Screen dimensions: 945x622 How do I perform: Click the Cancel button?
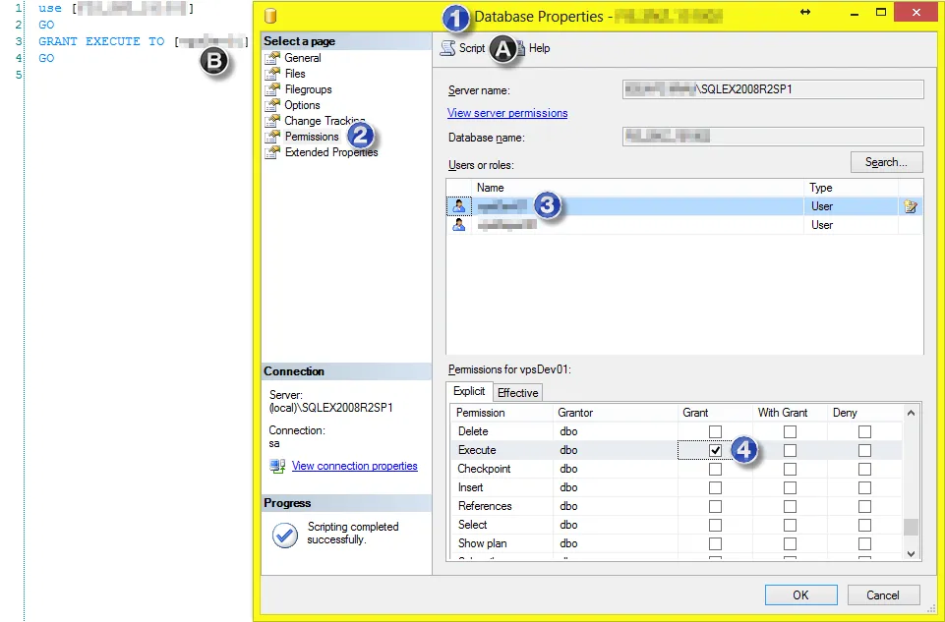point(883,594)
